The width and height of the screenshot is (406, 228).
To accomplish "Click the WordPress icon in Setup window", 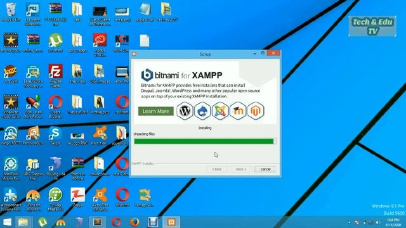I will click(x=185, y=111).
